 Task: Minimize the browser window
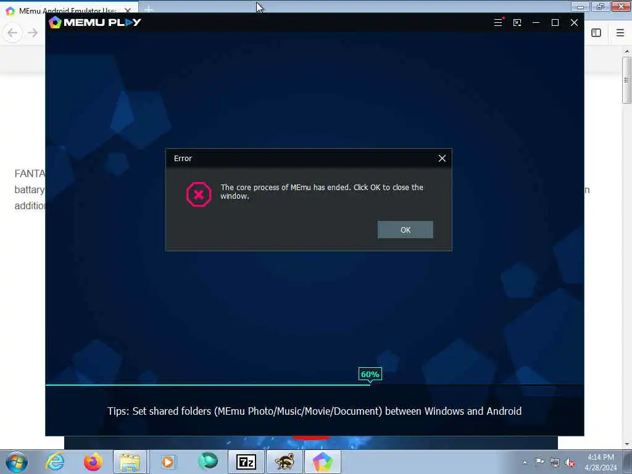tap(580, 6)
